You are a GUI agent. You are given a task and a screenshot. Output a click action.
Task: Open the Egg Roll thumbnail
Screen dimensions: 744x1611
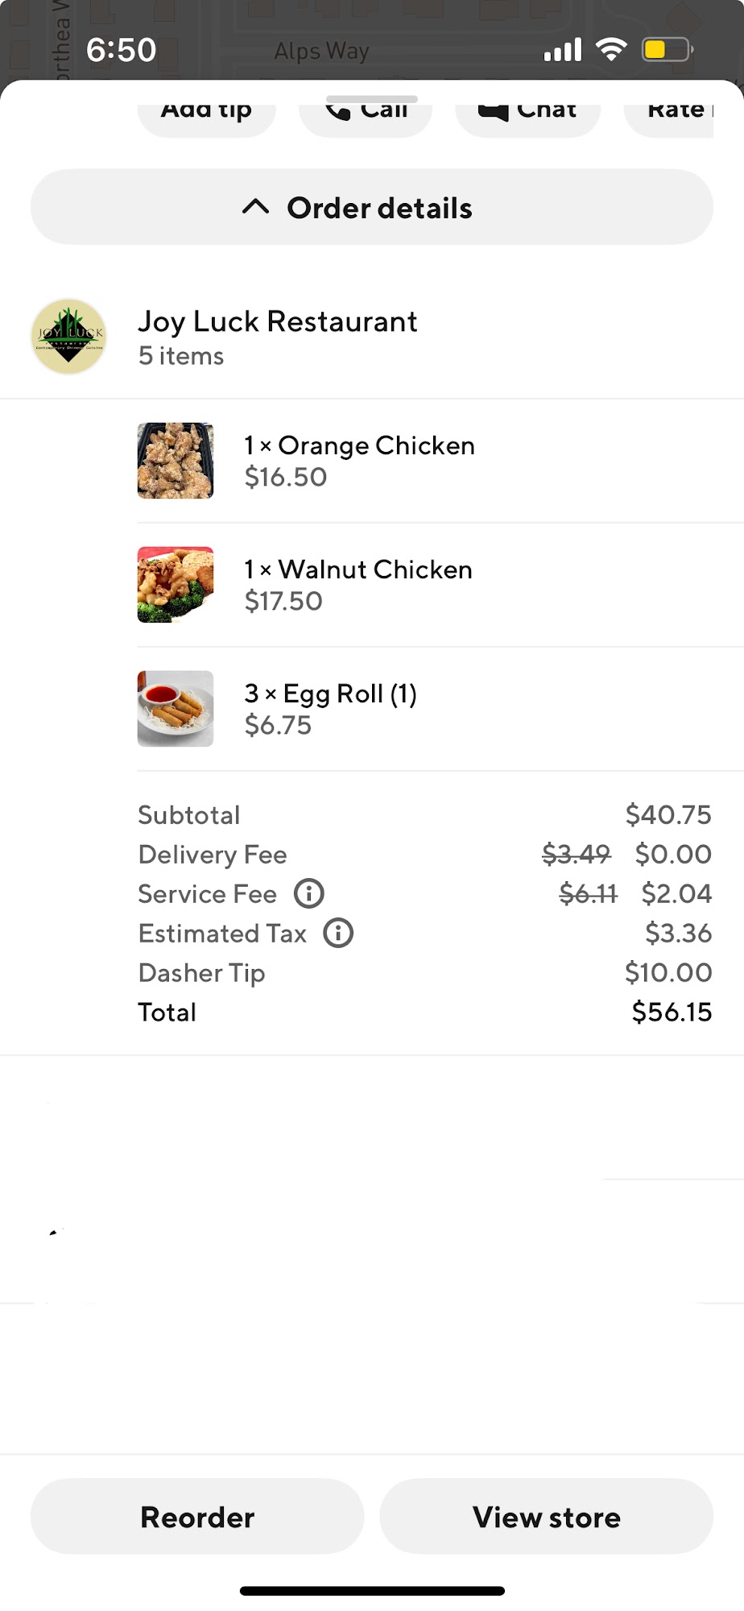(x=176, y=709)
